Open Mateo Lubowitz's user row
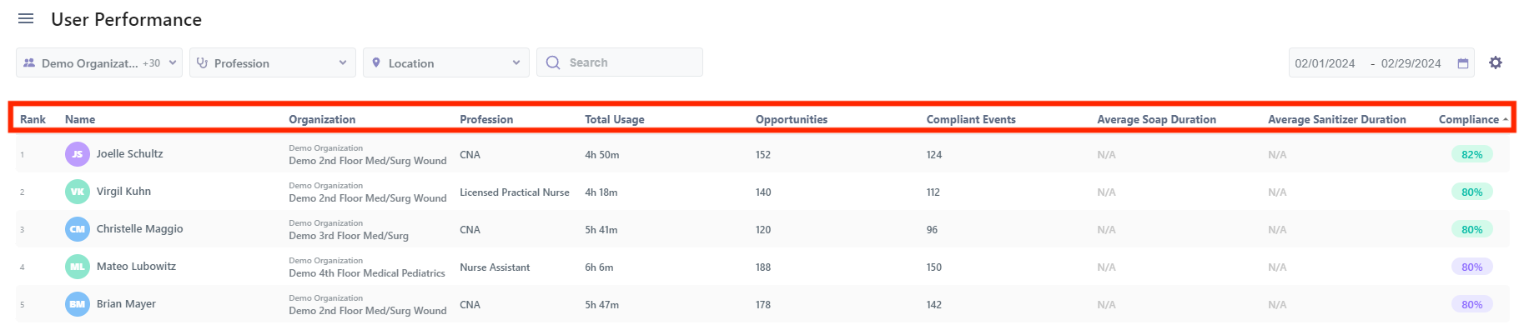1519x325 pixels. pyautogui.click(x=762, y=267)
